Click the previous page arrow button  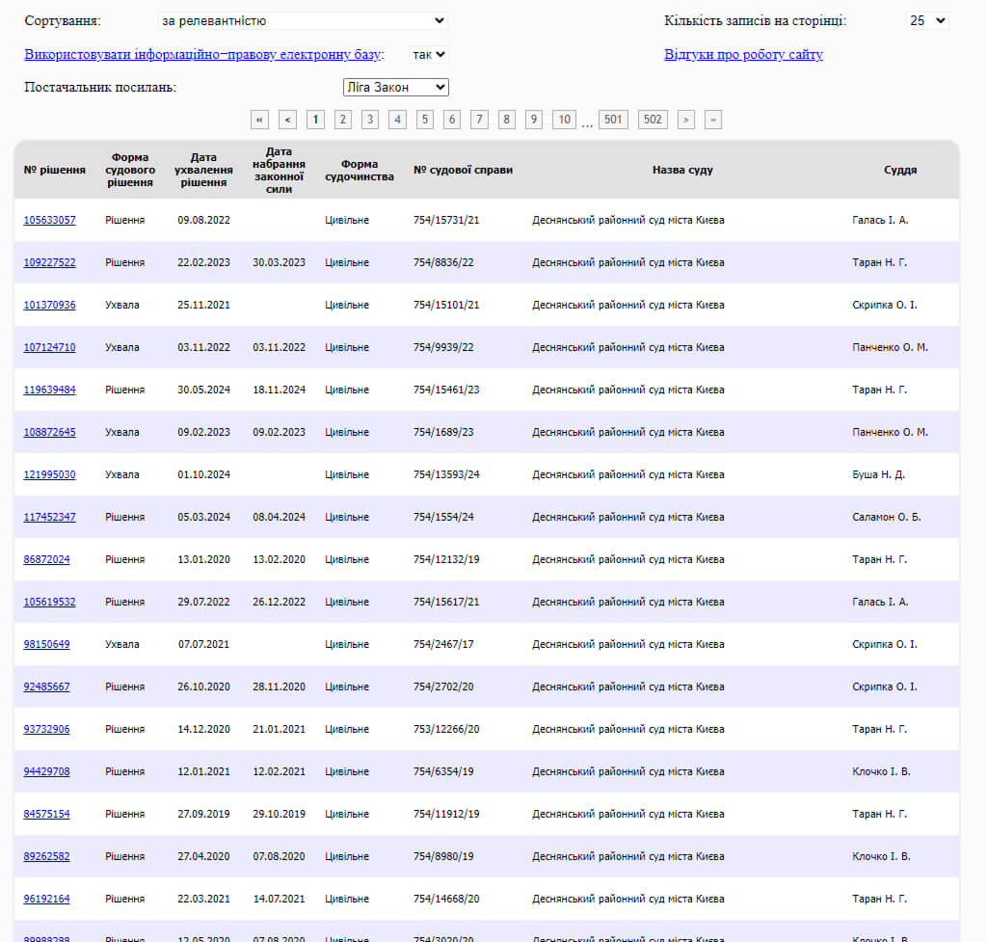(287, 120)
